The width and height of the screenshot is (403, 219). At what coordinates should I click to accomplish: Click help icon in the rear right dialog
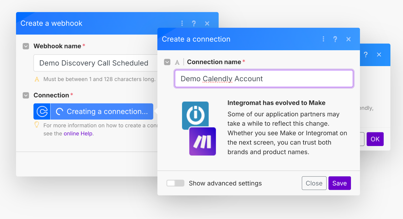(x=366, y=55)
